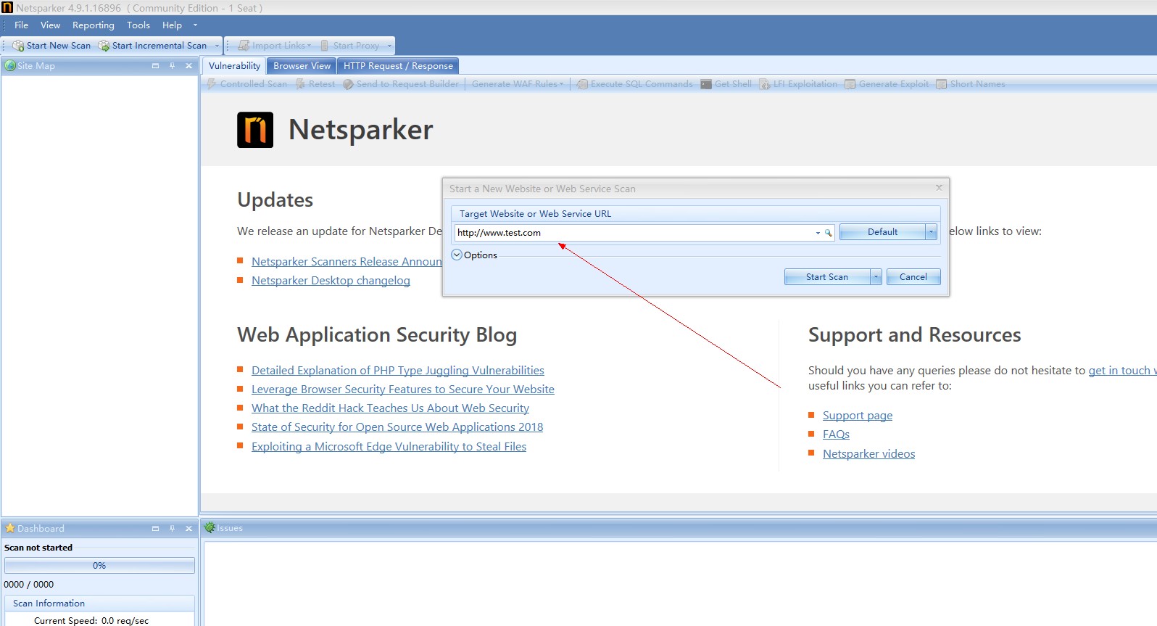This screenshot has width=1157, height=626.
Task: Expand the Options section in the scan dialog
Action: click(457, 255)
